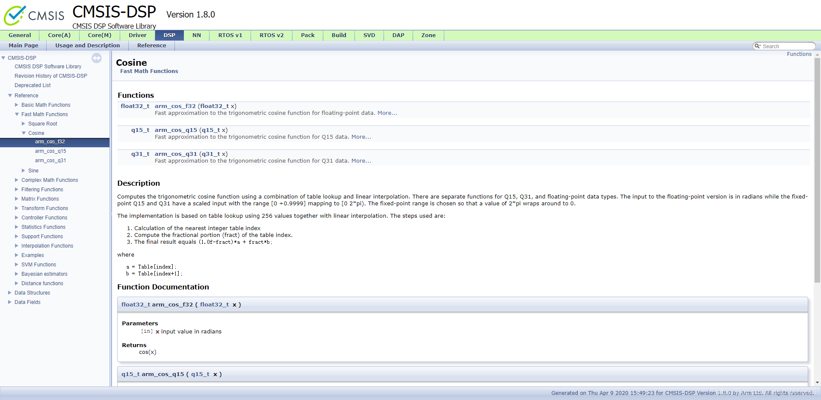Open Deprecated List tree item
This screenshot has width=821, height=400.
click(x=32, y=85)
